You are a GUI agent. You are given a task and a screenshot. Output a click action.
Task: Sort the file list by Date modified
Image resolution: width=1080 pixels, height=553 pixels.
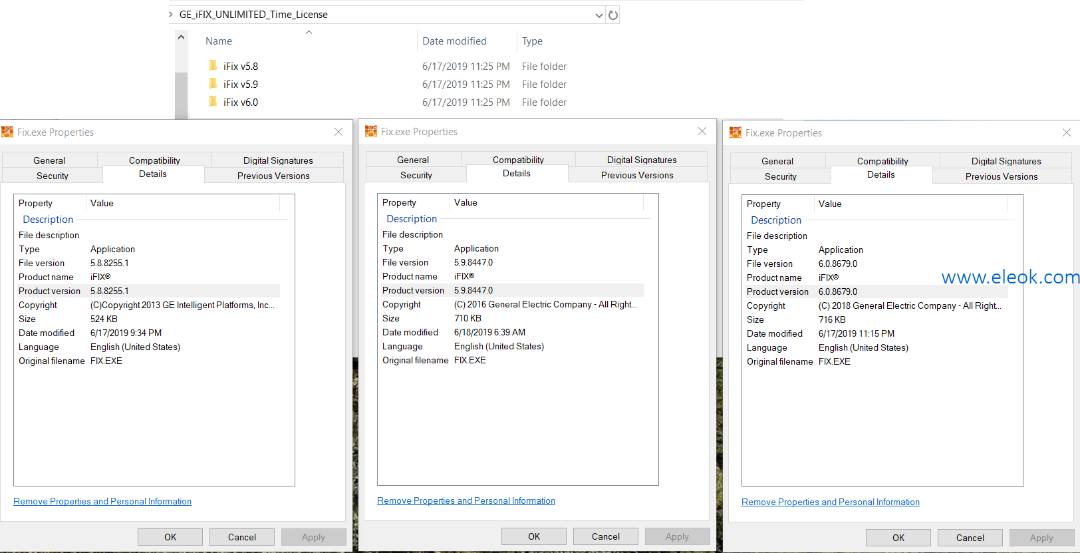pyautogui.click(x=454, y=41)
